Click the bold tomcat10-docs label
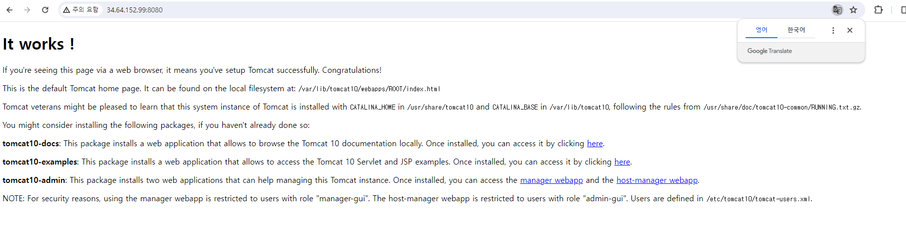Screen dimensions: 906x226 31,144
